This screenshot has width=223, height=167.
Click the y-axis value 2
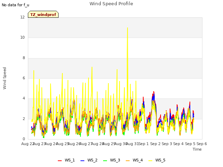[24, 119]
